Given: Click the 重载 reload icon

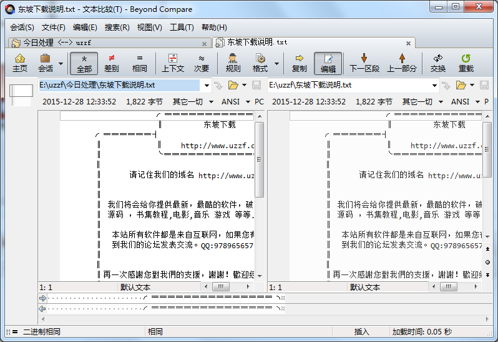Looking at the screenshot, I should (466, 63).
